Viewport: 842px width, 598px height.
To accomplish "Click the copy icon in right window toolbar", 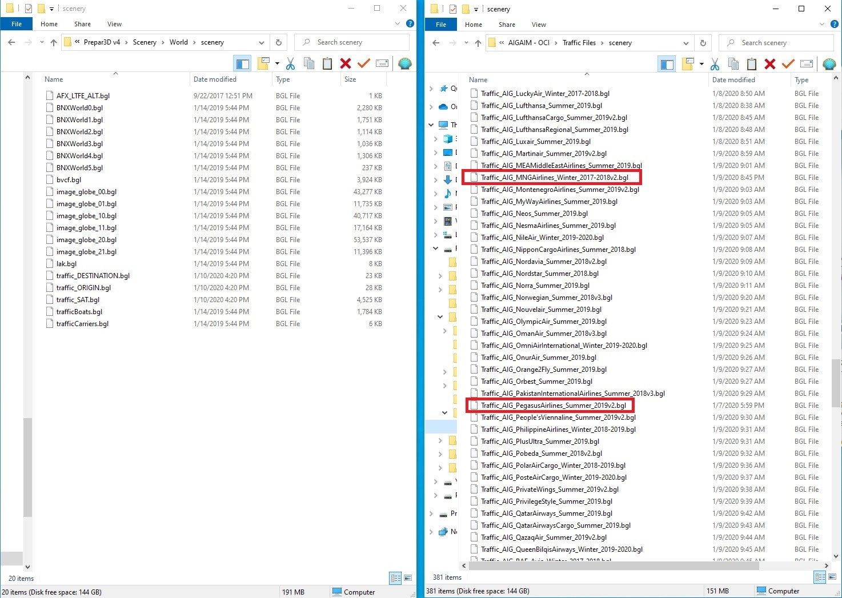I will [x=733, y=64].
